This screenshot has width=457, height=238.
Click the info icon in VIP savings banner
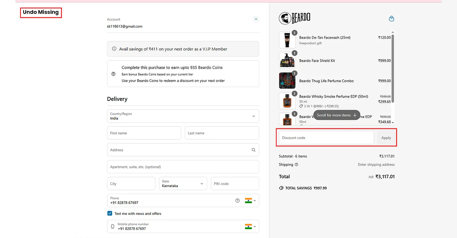coord(114,49)
